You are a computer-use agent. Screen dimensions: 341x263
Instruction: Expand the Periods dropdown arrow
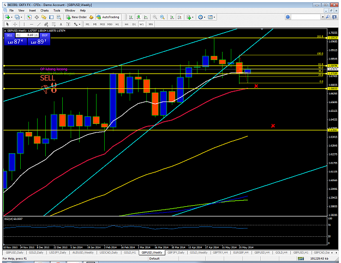[205, 17]
